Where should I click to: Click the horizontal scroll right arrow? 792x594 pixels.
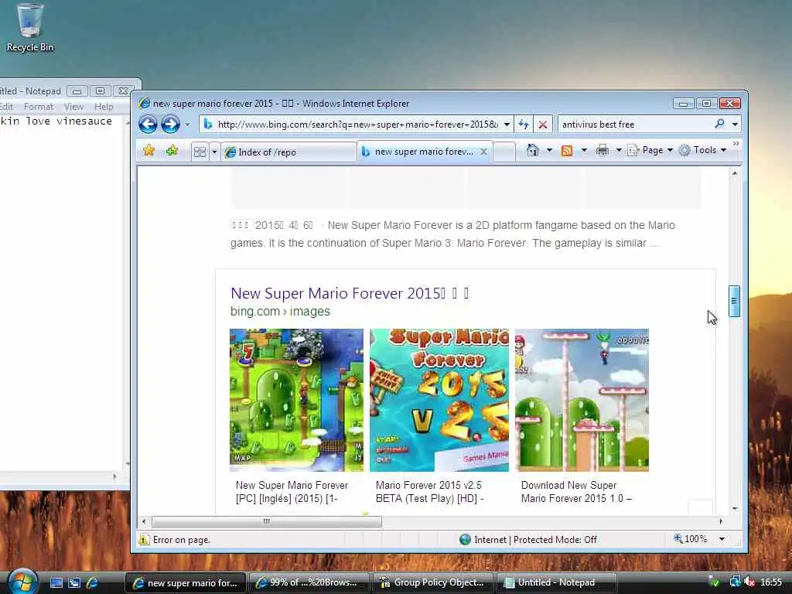(721, 521)
